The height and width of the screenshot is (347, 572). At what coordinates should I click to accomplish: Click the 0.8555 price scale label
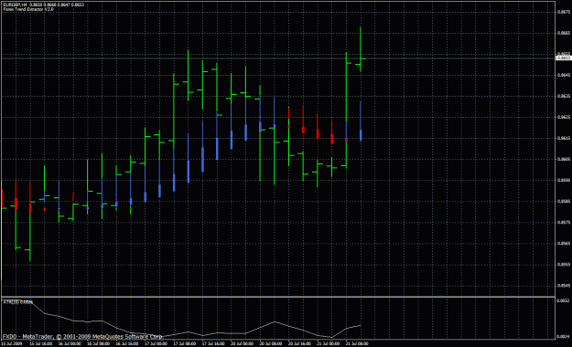point(564,265)
